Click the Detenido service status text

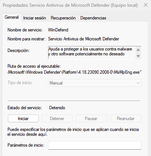point(57,108)
